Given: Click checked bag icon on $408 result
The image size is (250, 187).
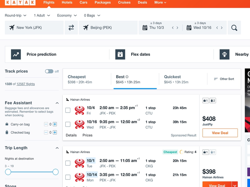Looking at the screenshot, I should pos(213,100).
